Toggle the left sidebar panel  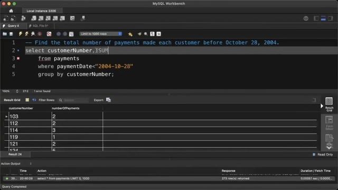(x=316, y=18)
